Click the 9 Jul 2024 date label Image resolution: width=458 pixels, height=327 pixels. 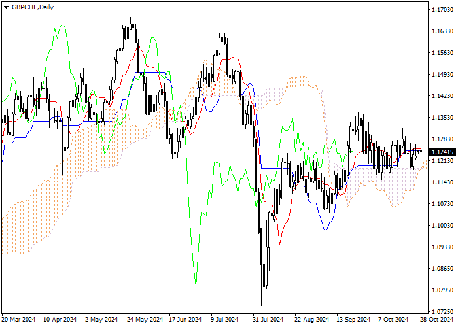click(224, 320)
